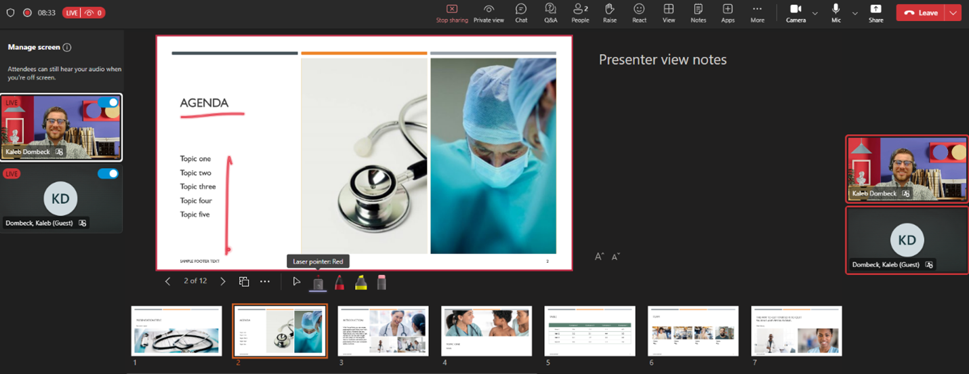The image size is (969, 374).
Task: Activate the red laser pointer tool
Action: tap(318, 283)
